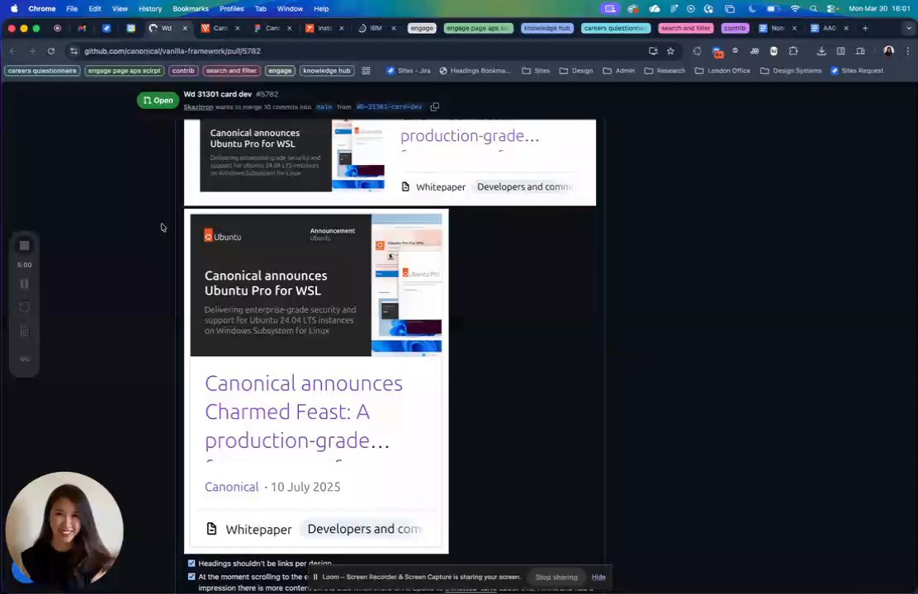Reload the current page
The width and height of the screenshot is (918, 594).
[51, 51]
